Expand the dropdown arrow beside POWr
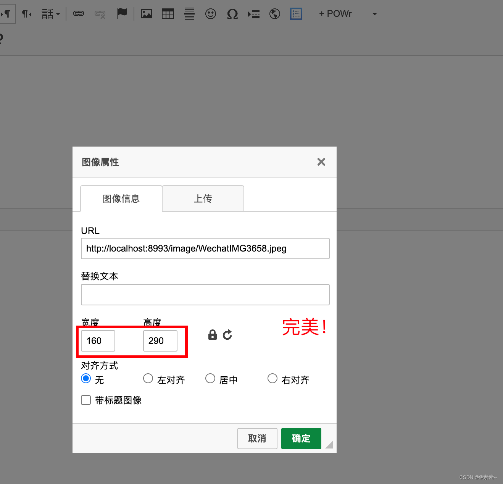Viewport: 503px width, 484px height. point(375,14)
